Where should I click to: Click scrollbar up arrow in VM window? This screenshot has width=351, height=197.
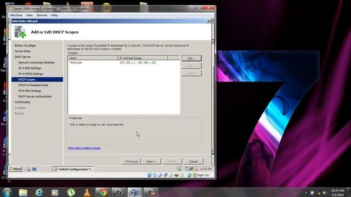(x=212, y=42)
